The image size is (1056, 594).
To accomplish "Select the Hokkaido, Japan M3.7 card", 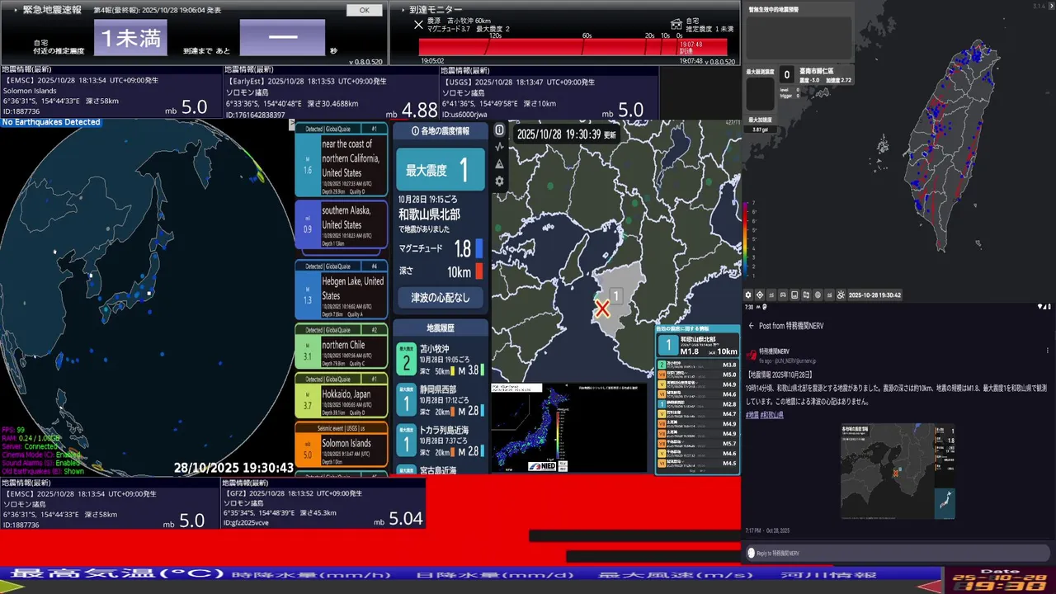I will pyautogui.click(x=342, y=395).
